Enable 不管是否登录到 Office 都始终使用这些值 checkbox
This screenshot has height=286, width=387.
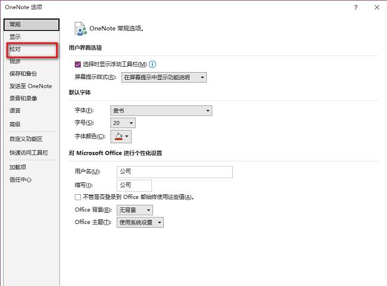tap(78, 197)
